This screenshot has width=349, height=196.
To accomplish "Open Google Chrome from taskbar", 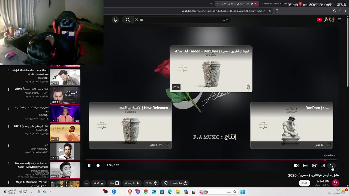I will point(146,192).
